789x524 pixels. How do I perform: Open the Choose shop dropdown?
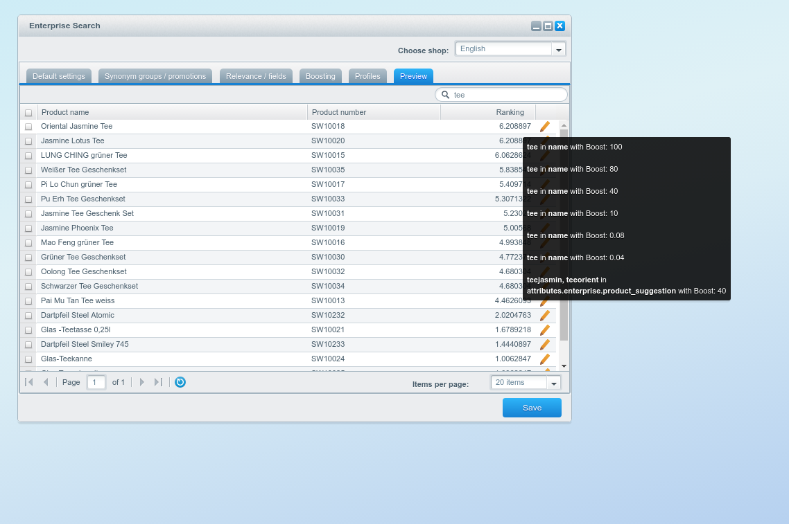(558, 49)
